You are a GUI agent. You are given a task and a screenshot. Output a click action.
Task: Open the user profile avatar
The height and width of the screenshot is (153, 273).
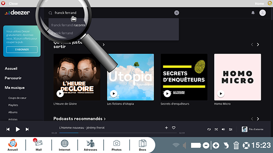click(x=262, y=13)
